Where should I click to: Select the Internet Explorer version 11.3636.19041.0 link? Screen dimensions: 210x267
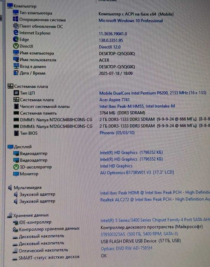pyautogui.click(x=113, y=34)
